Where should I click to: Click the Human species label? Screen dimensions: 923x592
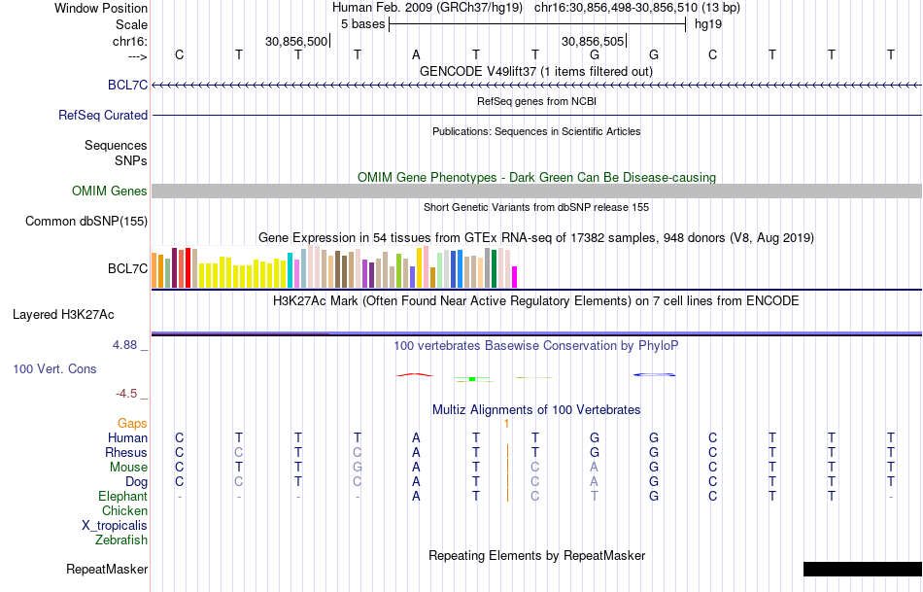[127, 437]
